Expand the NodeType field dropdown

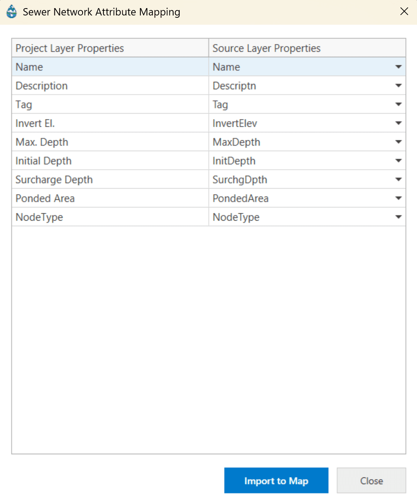pos(398,217)
